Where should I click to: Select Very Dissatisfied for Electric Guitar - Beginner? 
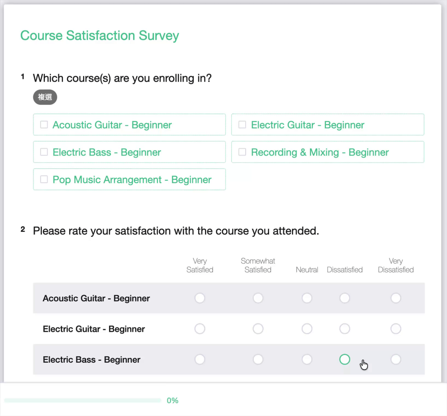tap(396, 329)
